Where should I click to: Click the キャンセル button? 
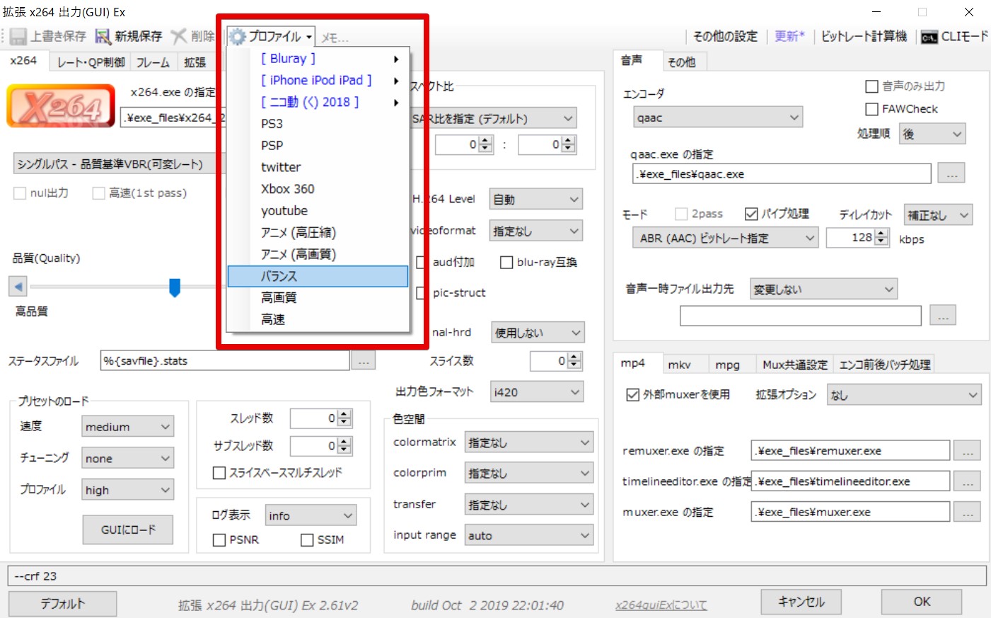tap(801, 602)
